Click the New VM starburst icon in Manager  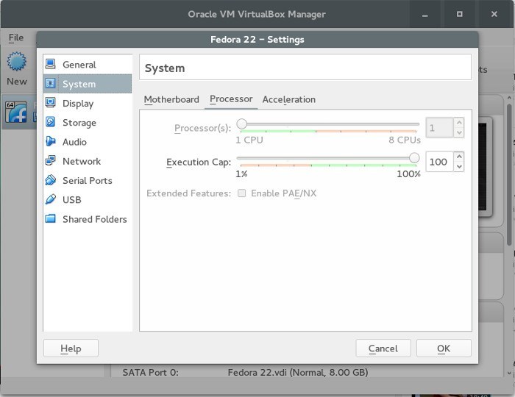(x=16, y=61)
